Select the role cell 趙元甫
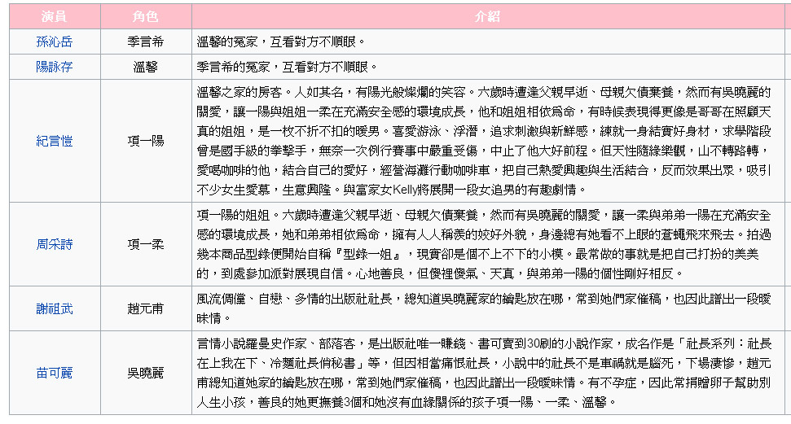This screenshot has height=424, width=791. (x=146, y=308)
